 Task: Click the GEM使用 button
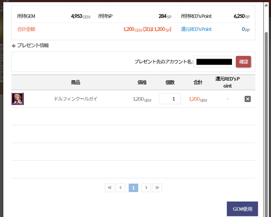[242, 209]
